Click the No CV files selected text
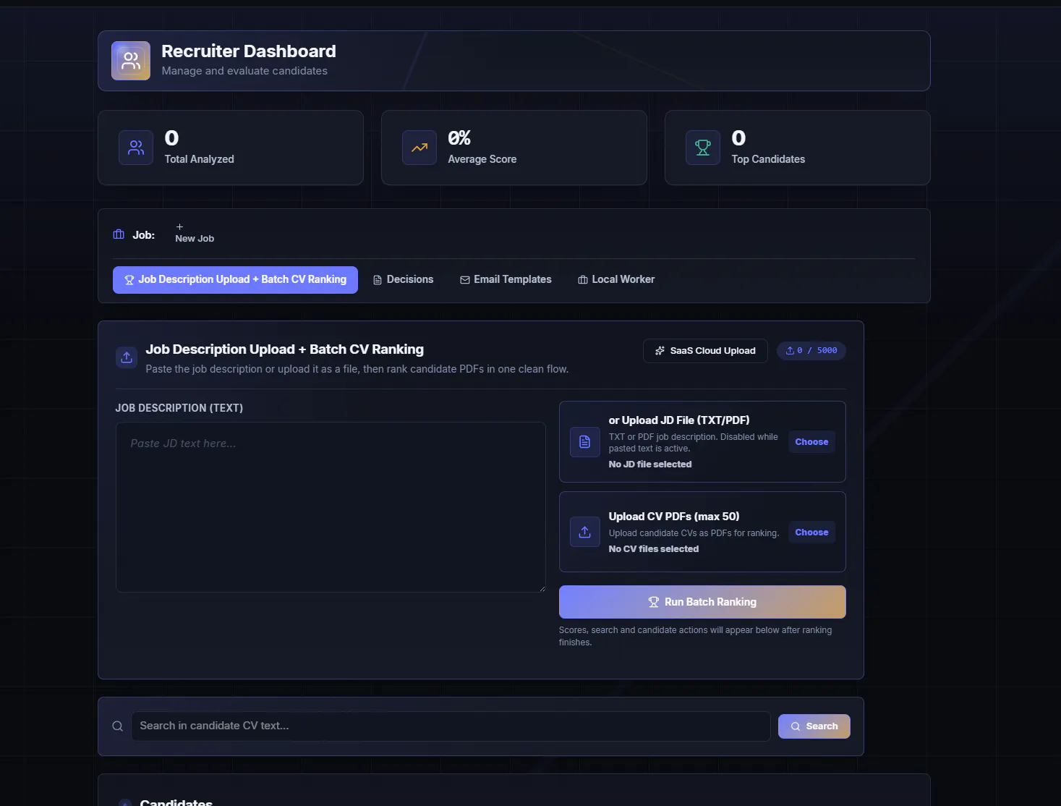Screen dimensions: 1061x806 (654, 549)
